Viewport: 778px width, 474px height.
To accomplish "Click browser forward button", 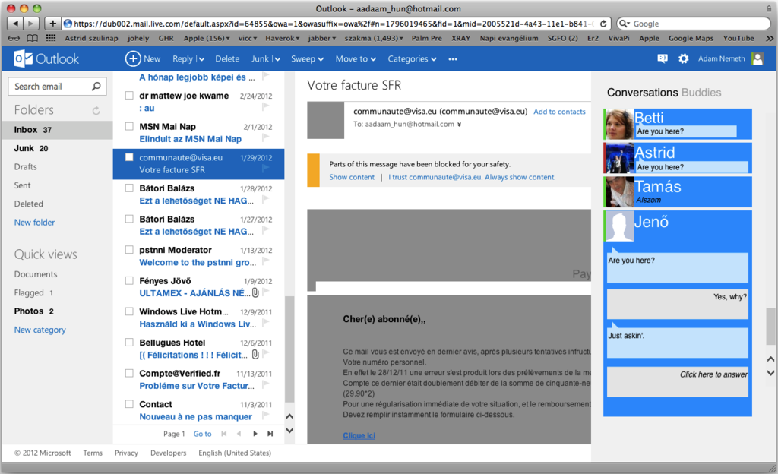I will pyautogui.click(x=31, y=24).
